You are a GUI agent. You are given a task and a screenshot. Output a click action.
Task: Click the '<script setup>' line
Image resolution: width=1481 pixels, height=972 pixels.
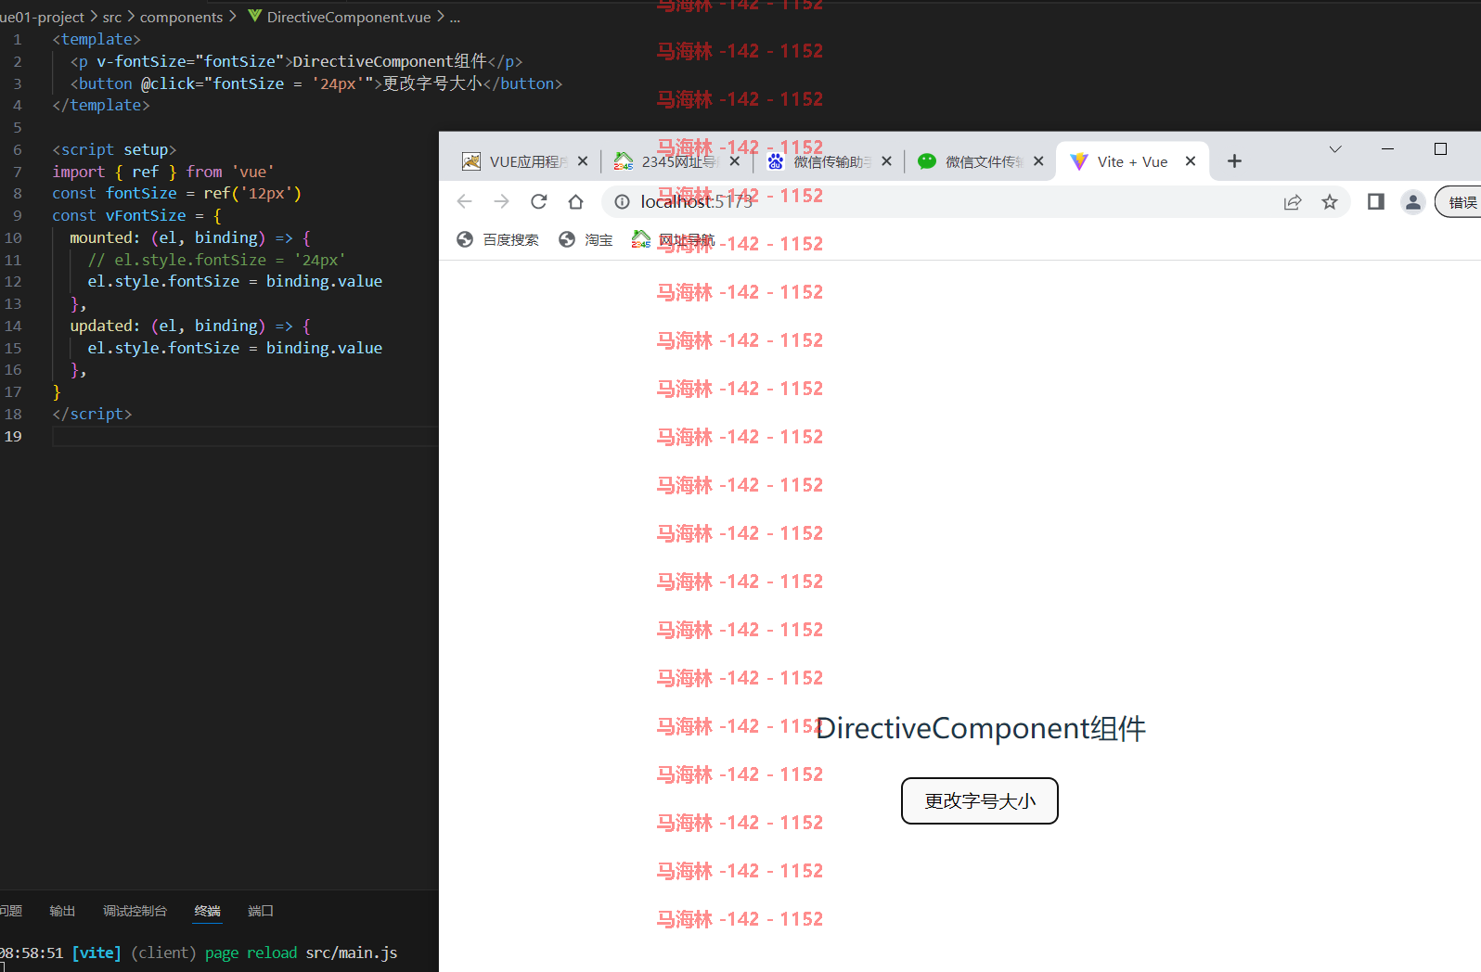coord(114,149)
